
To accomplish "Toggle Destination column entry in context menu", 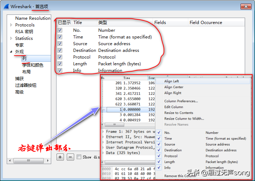I will pos(203,150).
